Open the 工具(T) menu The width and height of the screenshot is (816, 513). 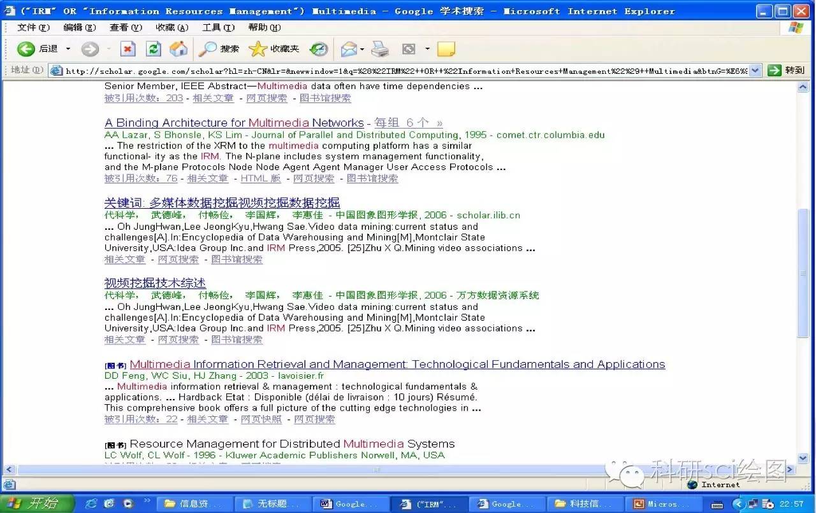click(219, 27)
